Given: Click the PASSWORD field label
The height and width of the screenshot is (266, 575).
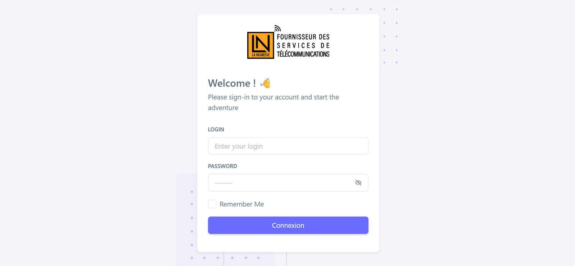Looking at the screenshot, I should click(222, 166).
